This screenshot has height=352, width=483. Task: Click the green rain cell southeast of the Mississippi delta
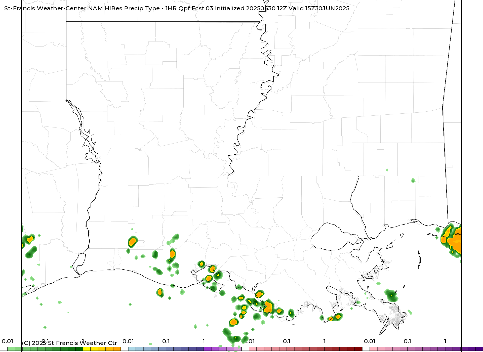pos(391,296)
